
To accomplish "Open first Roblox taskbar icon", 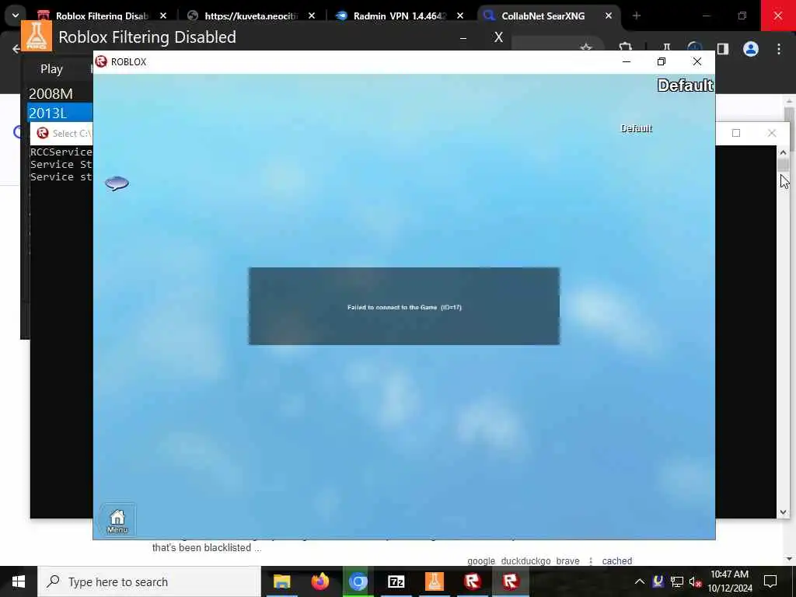I will 472,581.
